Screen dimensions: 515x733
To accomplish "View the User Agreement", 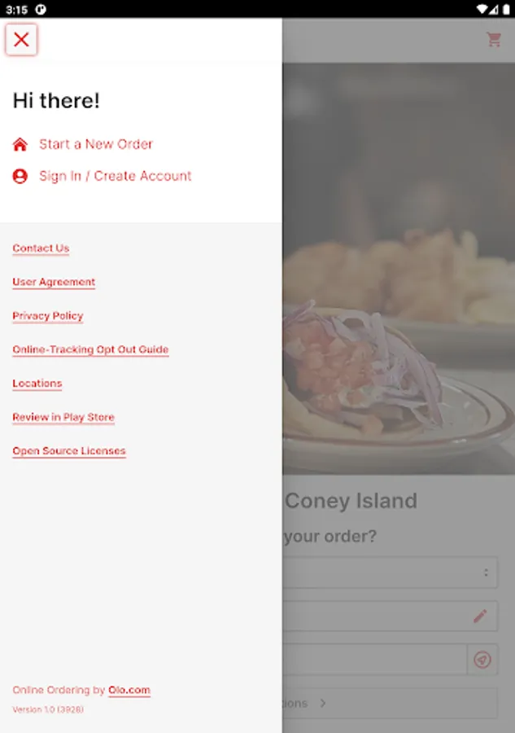I will point(54,282).
